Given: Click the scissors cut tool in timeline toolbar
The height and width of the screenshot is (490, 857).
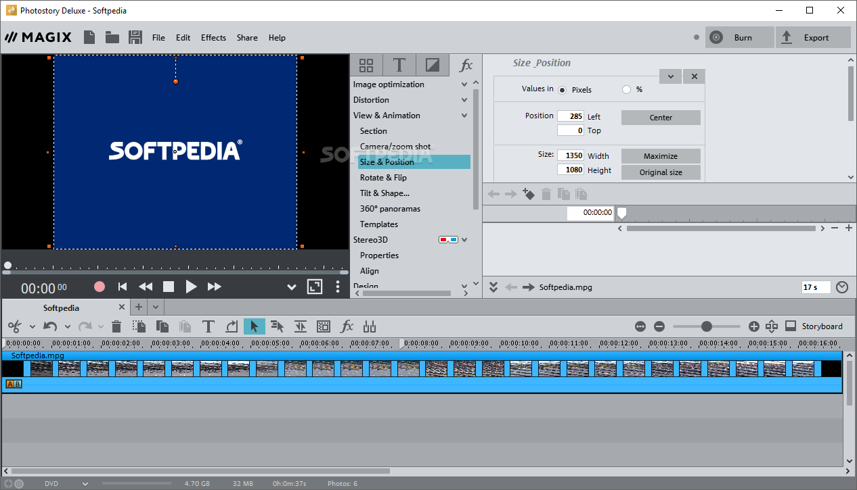Looking at the screenshot, I should pos(14,326).
